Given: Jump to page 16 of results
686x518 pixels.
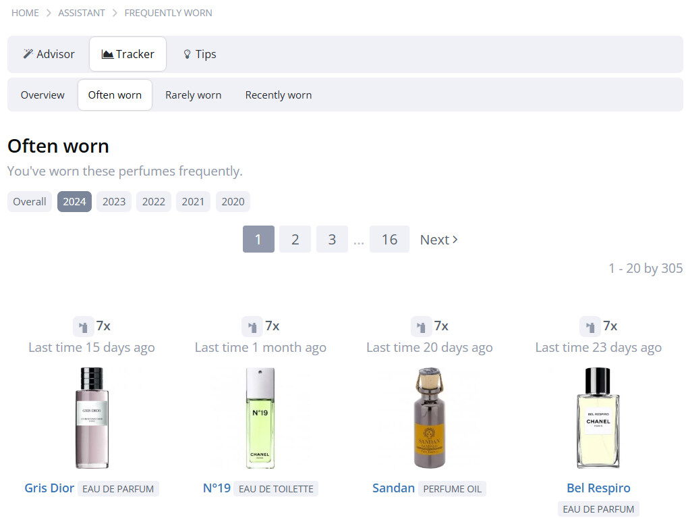Looking at the screenshot, I should (389, 240).
